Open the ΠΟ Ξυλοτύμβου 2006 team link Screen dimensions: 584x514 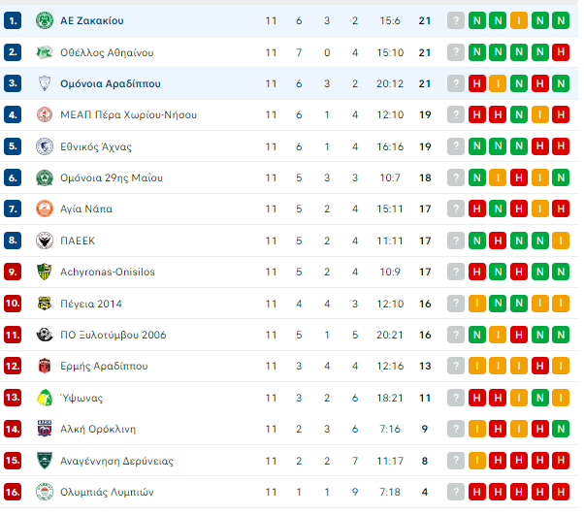[x=113, y=335]
